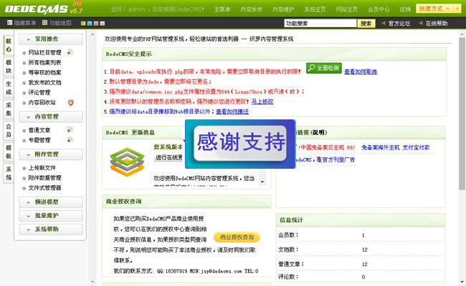Open 内容维护 in top navigation

tap(283, 9)
